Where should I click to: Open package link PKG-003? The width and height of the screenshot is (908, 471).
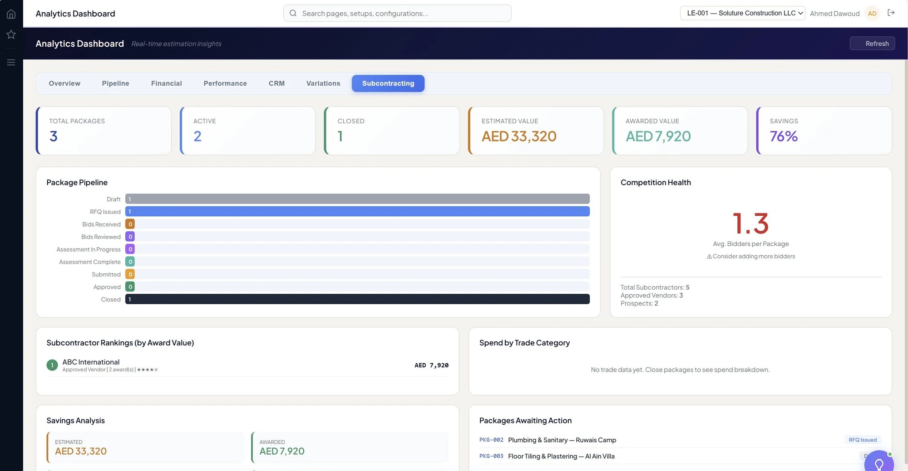click(x=491, y=456)
